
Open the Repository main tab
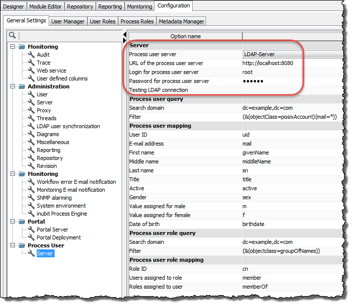80,6
